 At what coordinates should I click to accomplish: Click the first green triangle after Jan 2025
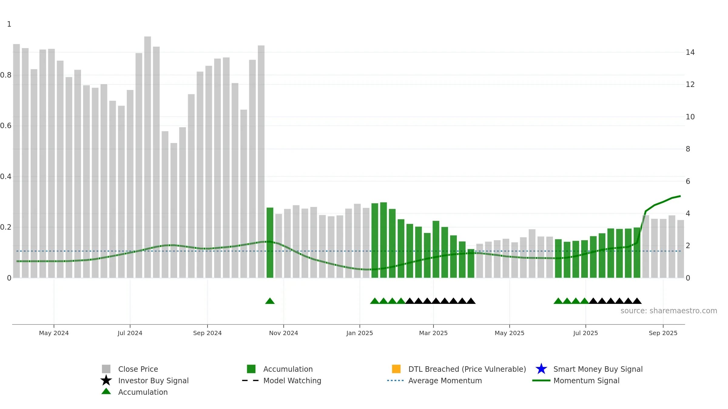pyautogui.click(x=375, y=301)
